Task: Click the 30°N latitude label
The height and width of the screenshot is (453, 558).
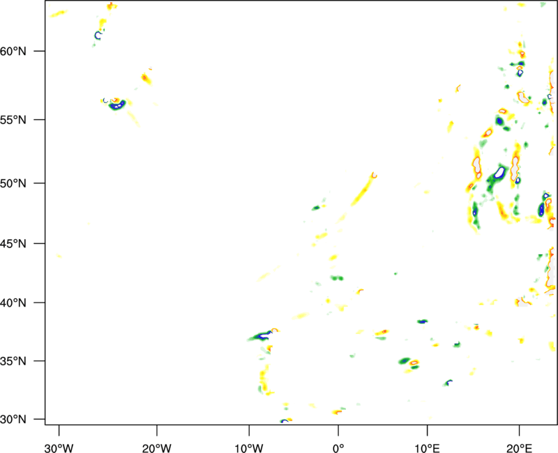Action: pyautogui.click(x=13, y=420)
